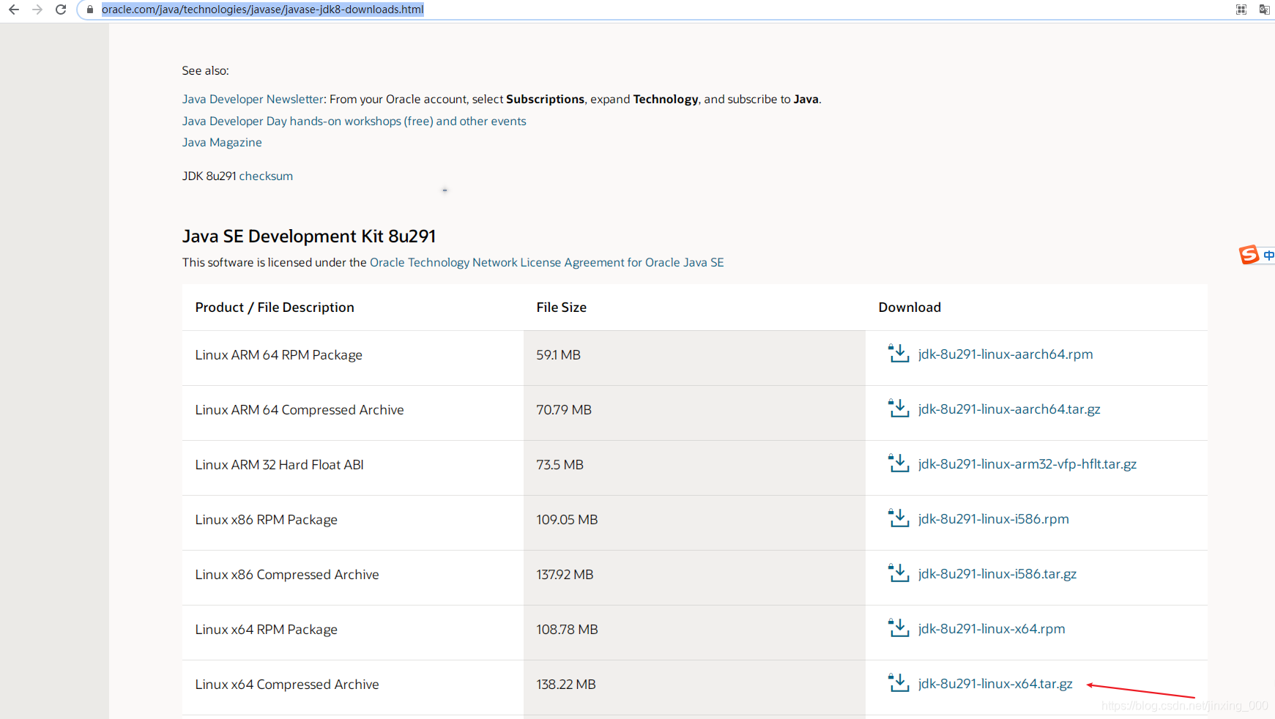Open the Java Developer Newsletter link
1275x719 pixels.
point(253,99)
